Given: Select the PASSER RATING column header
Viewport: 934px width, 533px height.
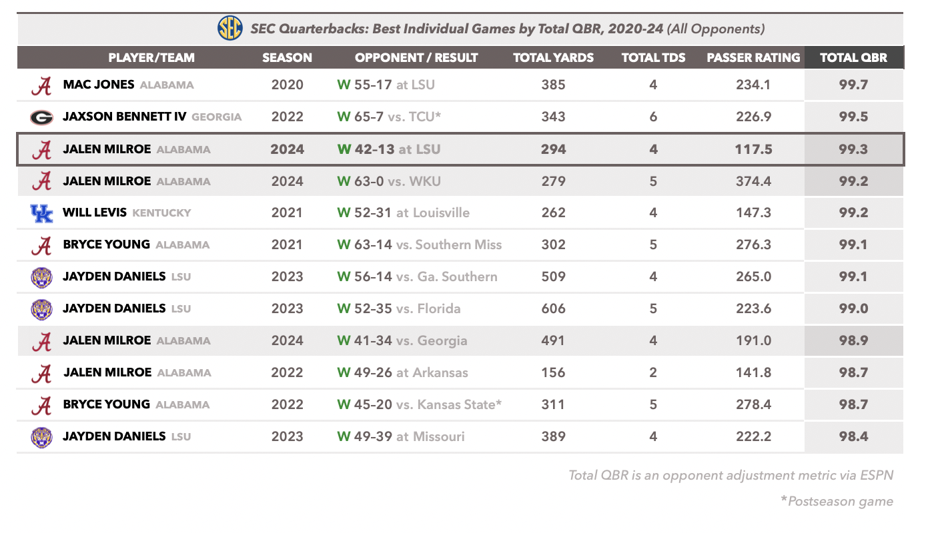Looking at the screenshot, I should pos(753,57).
